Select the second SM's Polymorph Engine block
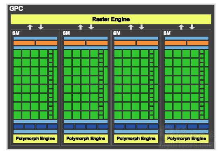221x154 pixels. [86, 139]
